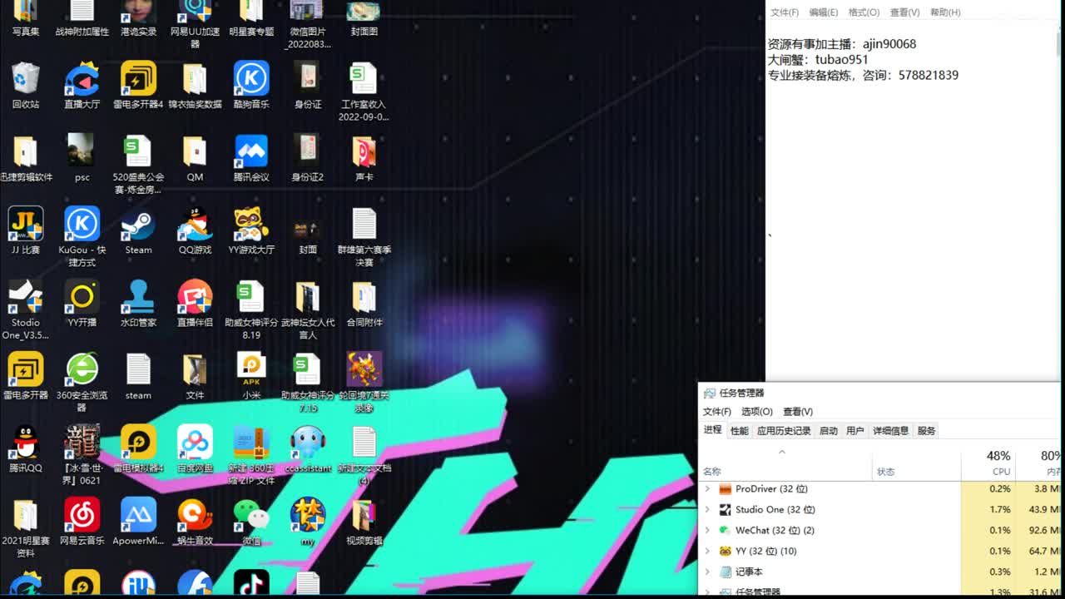
Task: Switch to the 性能 tab
Action: coord(740,431)
